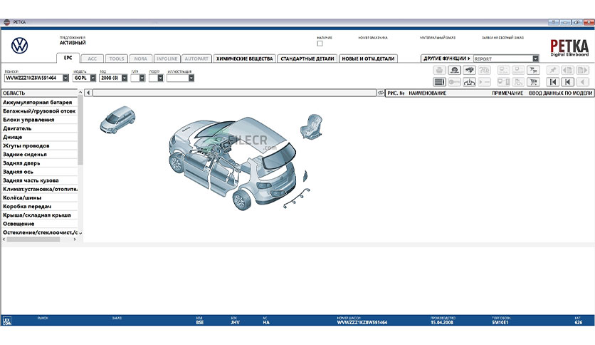This screenshot has height=345, width=595.
Task: Switch to the Химические вещества tab
Action: 244,58
